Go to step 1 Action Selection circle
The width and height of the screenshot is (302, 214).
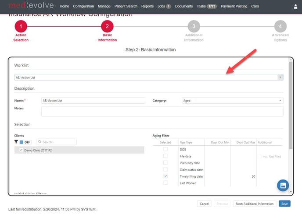[x=21, y=27]
